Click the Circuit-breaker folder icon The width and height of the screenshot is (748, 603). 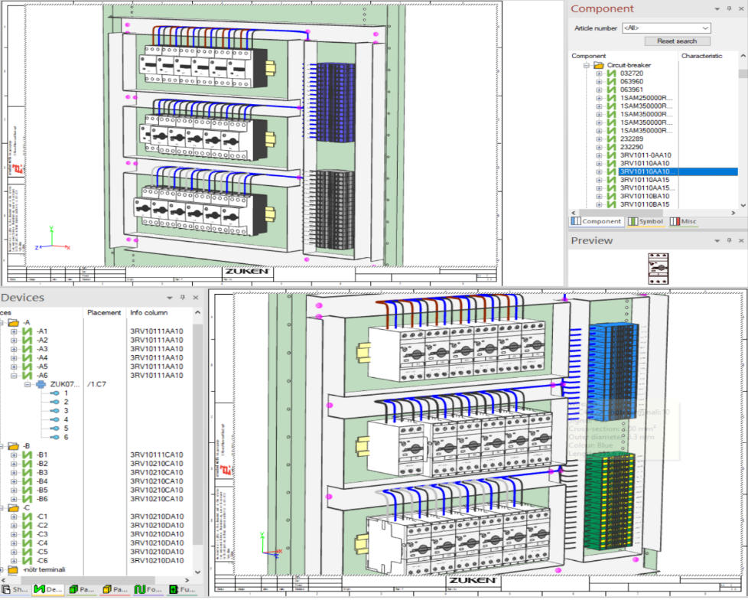(x=598, y=65)
